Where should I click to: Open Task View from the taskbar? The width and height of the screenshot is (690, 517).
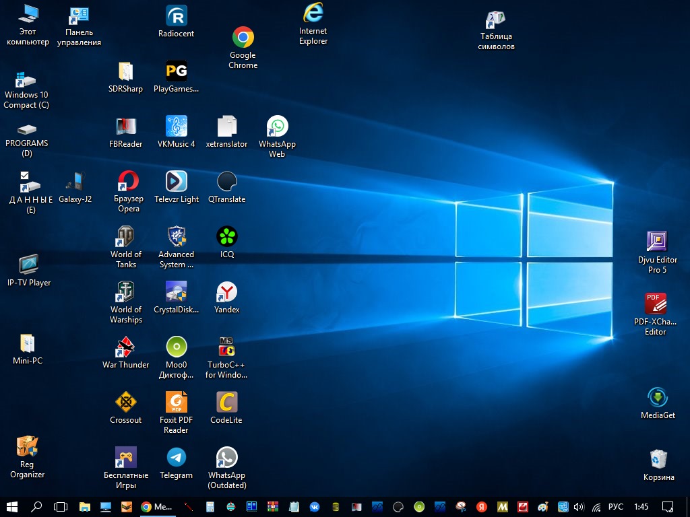[x=60, y=507]
